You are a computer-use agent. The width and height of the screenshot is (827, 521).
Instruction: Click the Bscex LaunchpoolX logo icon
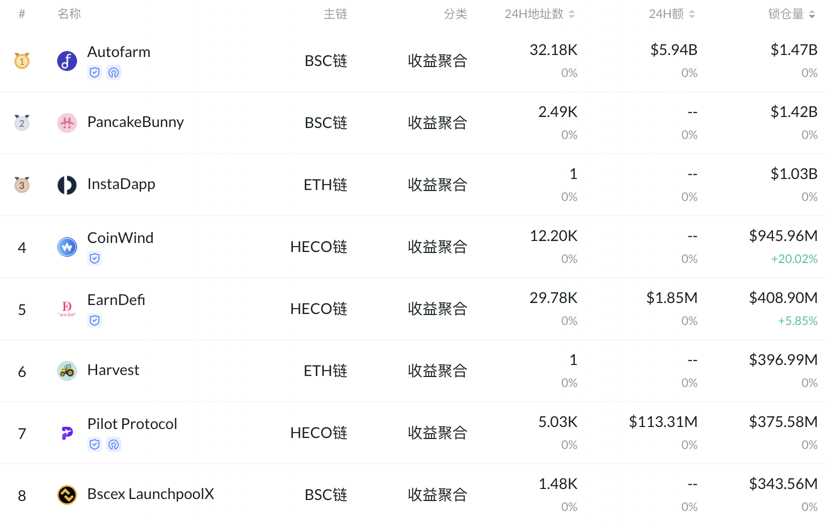click(67, 494)
